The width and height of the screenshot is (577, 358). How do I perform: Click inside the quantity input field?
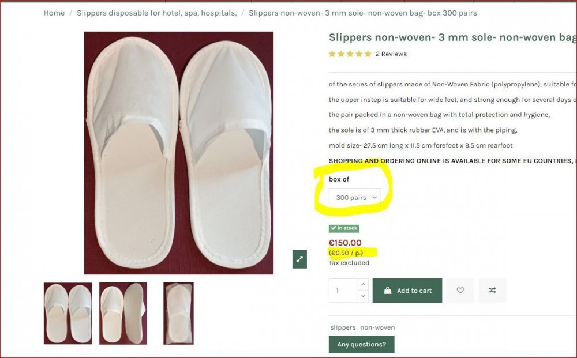(x=343, y=291)
